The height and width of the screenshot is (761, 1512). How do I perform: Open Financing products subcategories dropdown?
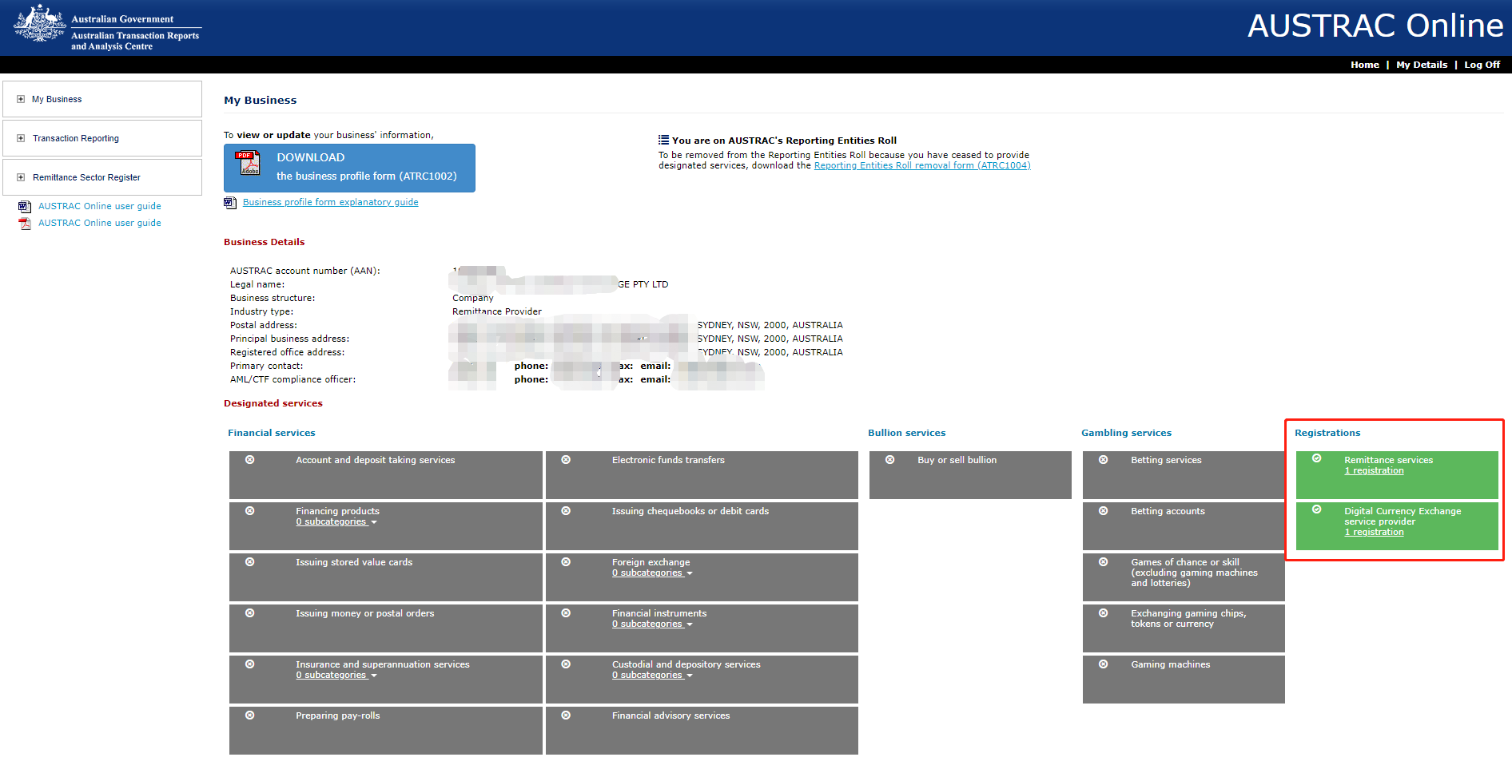pos(336,522)
